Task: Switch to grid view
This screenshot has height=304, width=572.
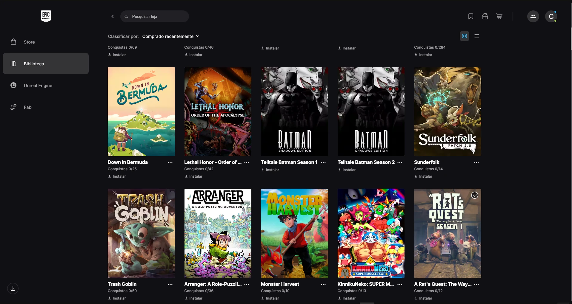Action: click(x=465, y=36)
